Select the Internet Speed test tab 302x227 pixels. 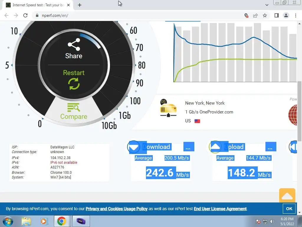tap(38, 5)
